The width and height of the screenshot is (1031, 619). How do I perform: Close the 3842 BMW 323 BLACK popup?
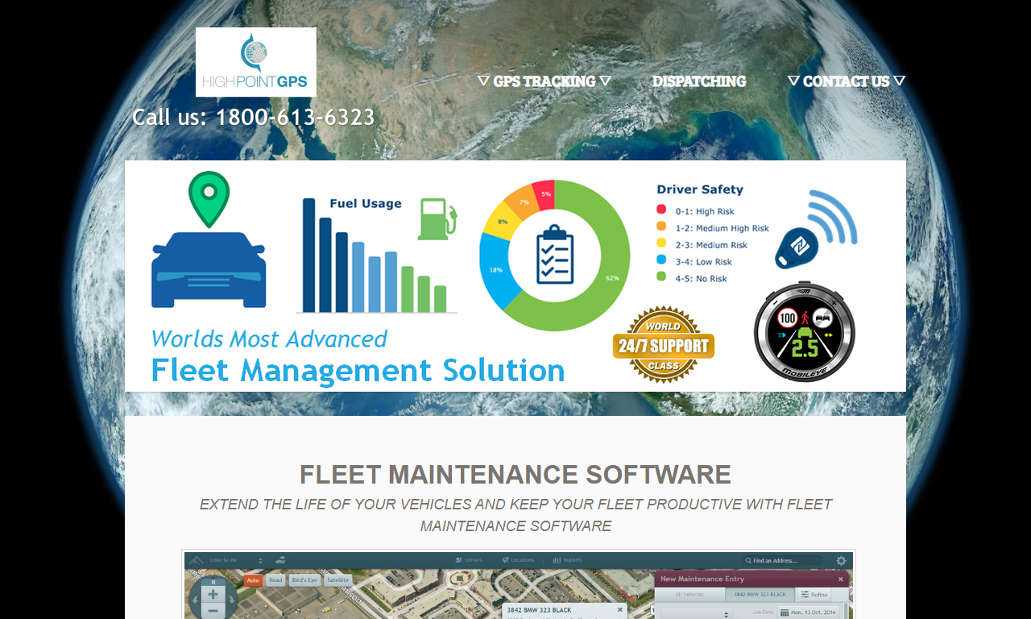tap(620, 609)
